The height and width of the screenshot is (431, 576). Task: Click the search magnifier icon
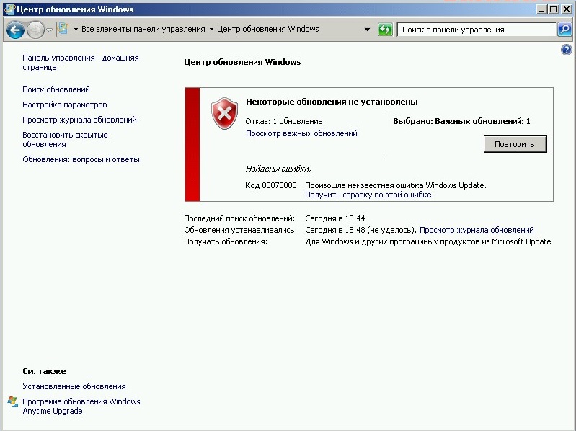coord(564,30)
